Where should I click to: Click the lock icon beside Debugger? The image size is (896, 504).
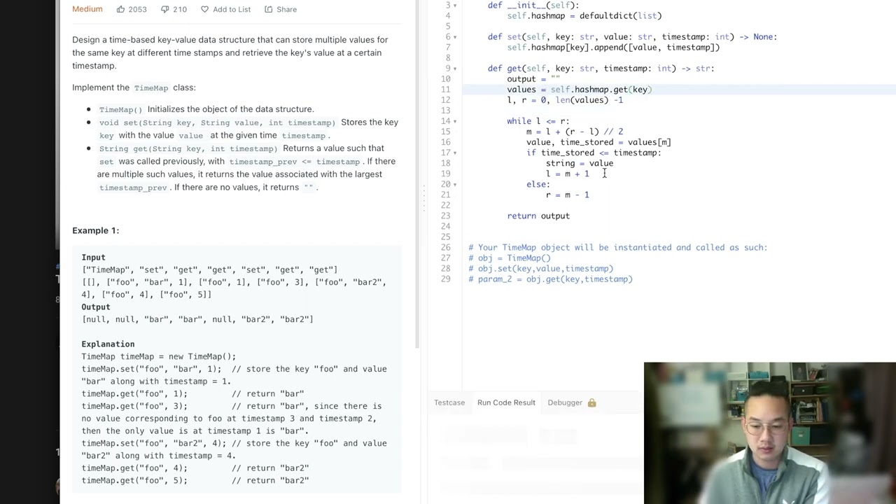point(591,402)
